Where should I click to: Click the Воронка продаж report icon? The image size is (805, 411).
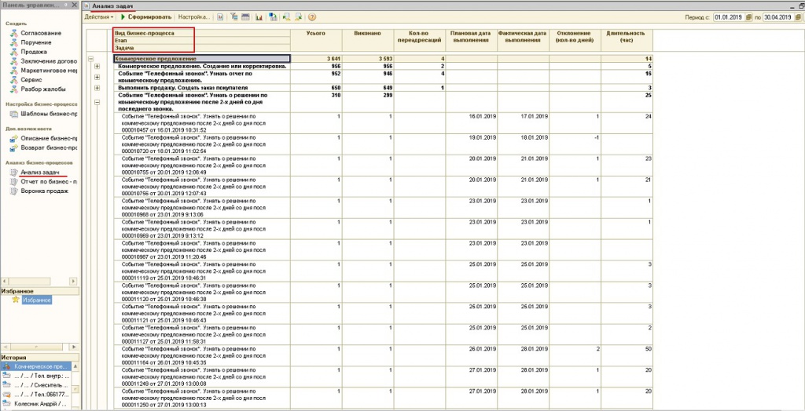pyautogui.click(x=14, y=191)
